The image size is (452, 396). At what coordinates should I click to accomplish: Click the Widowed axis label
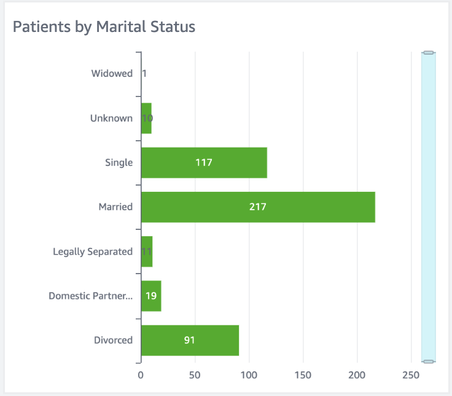(112, 74)
